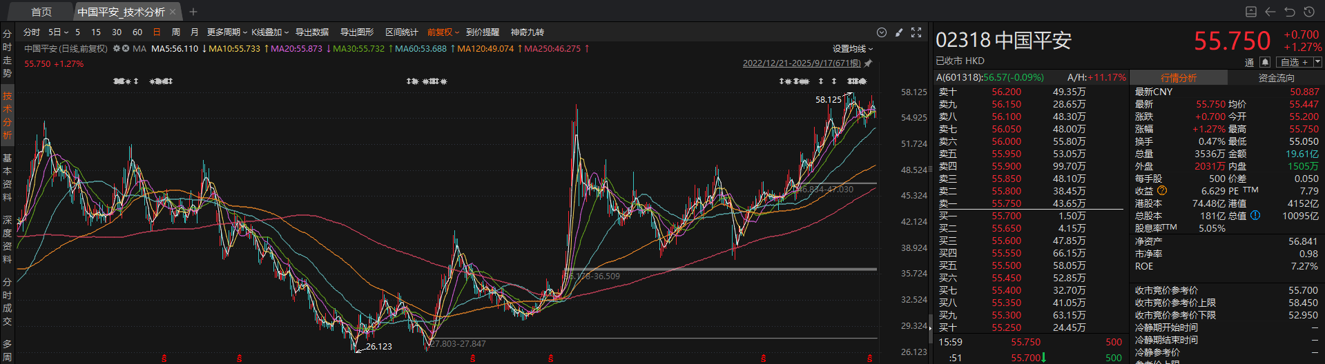Add a new tab with the plus icon
This screenshot has width=1325, height=364.
(x=193, y=12)
